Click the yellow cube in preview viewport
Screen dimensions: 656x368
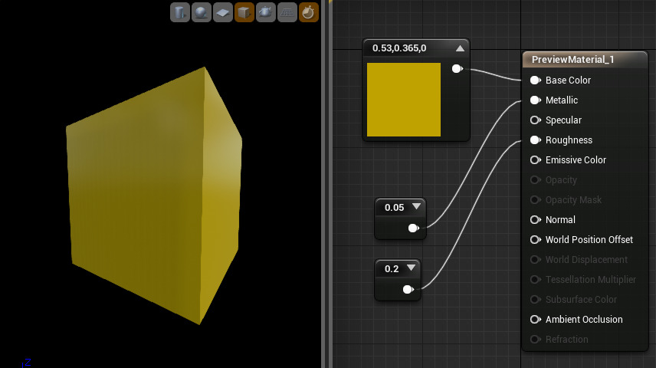(154, 195)
